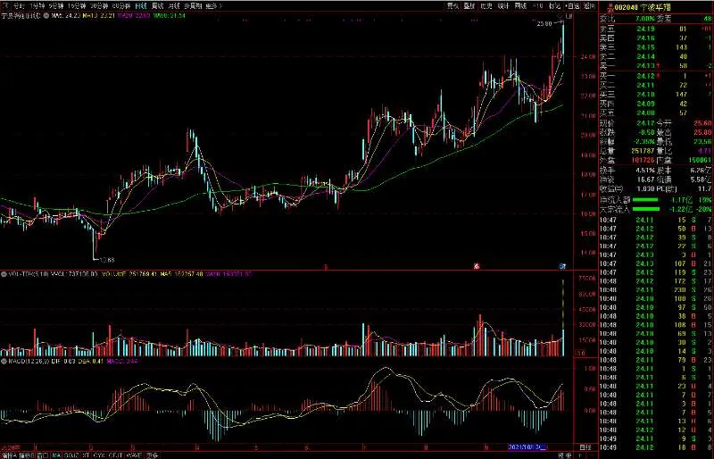Click the red event marker under main chart
Image resolution: width=714 pixels, height=459 pixels.
pyautogui.click(x=477, y=266)
